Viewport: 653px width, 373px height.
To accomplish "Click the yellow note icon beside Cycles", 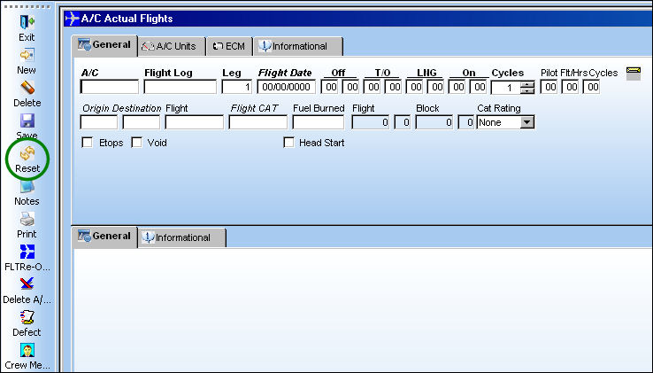I will click(x=633, y=73).
